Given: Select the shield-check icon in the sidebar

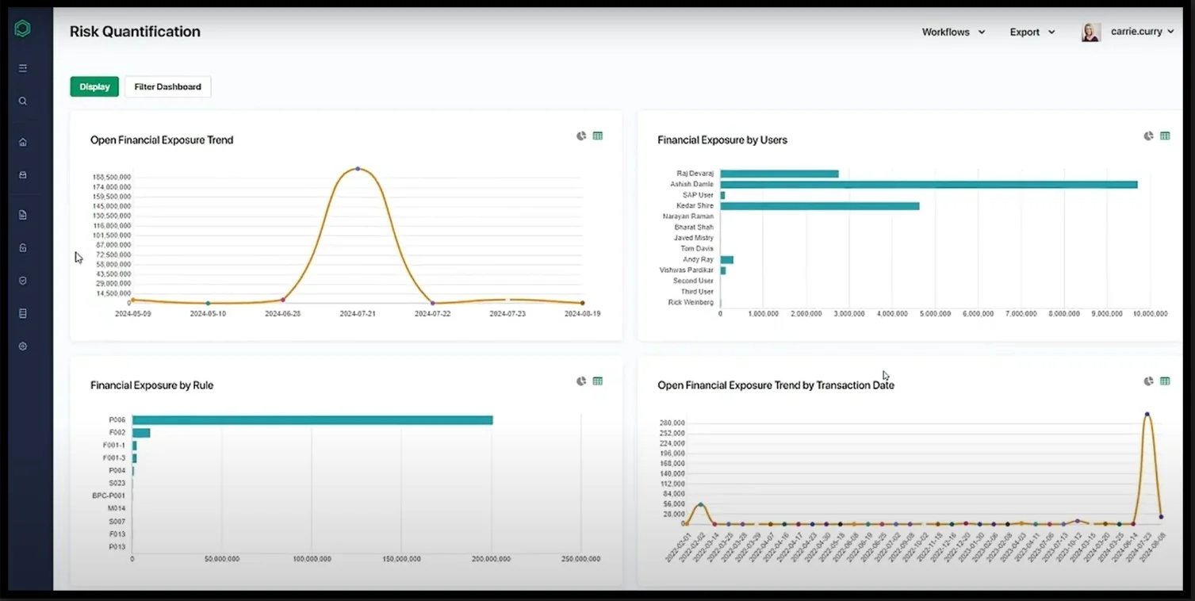Looking at the screenshot, I should click(22, 280).
